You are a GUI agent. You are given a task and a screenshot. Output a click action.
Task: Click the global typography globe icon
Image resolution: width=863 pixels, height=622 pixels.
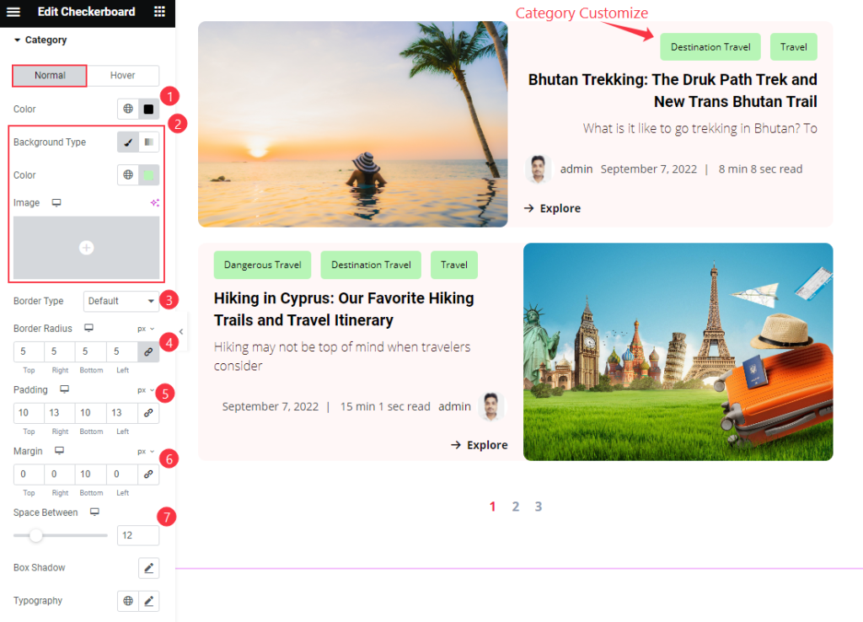pos(128,601)
